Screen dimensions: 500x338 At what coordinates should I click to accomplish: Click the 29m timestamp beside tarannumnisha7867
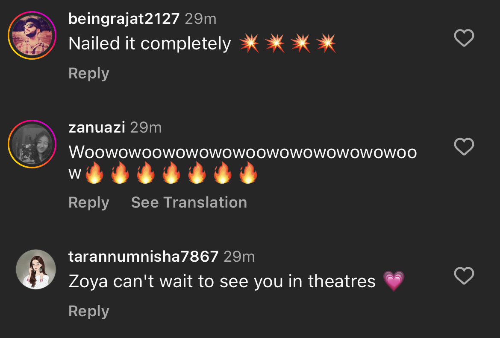(x=239, y=256)
